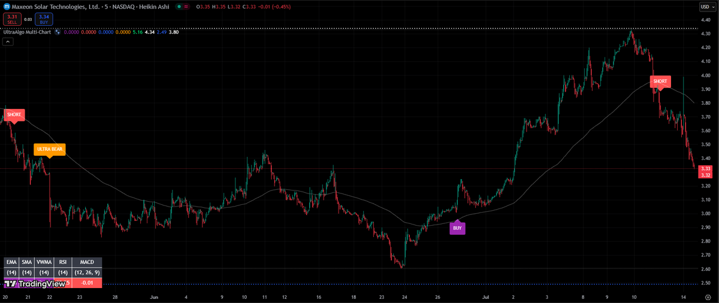The height and width of the screenshot is (303, 719).
Task: Click the current price label 3.33 on axis
Action: 705,169
